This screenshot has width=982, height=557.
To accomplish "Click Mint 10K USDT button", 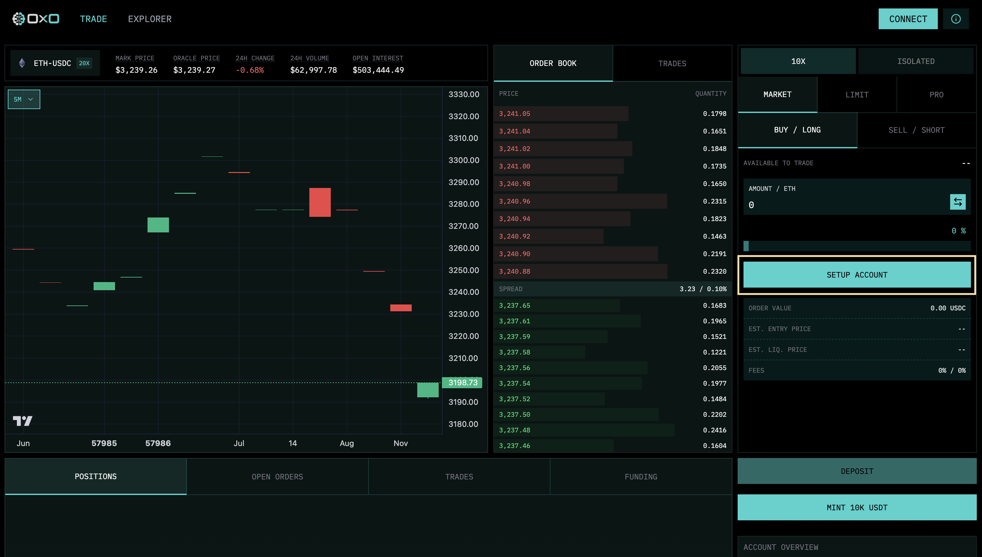I will coord(857,507).
